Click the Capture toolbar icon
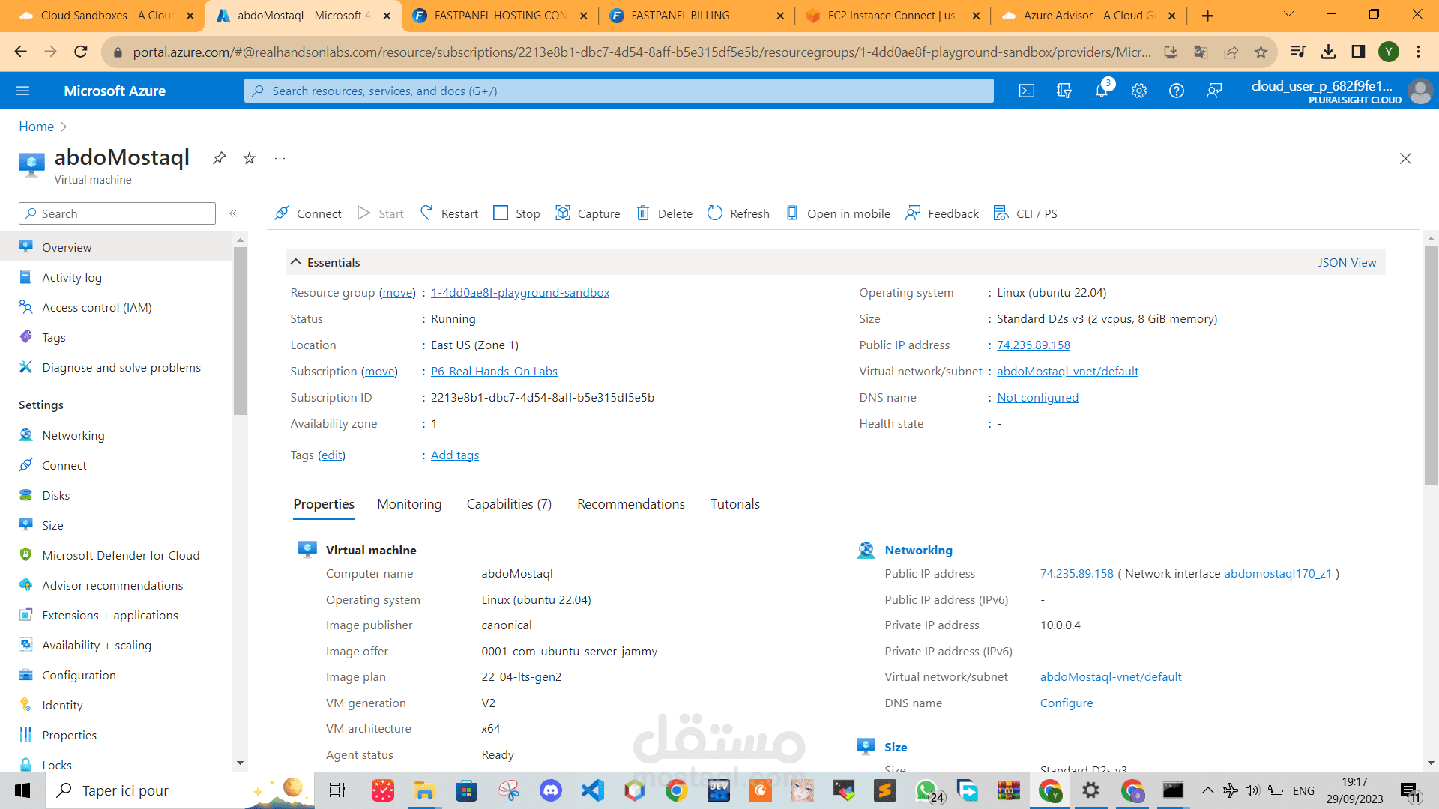This screenshot has width=1439, height=809. (x=563, y=213)
